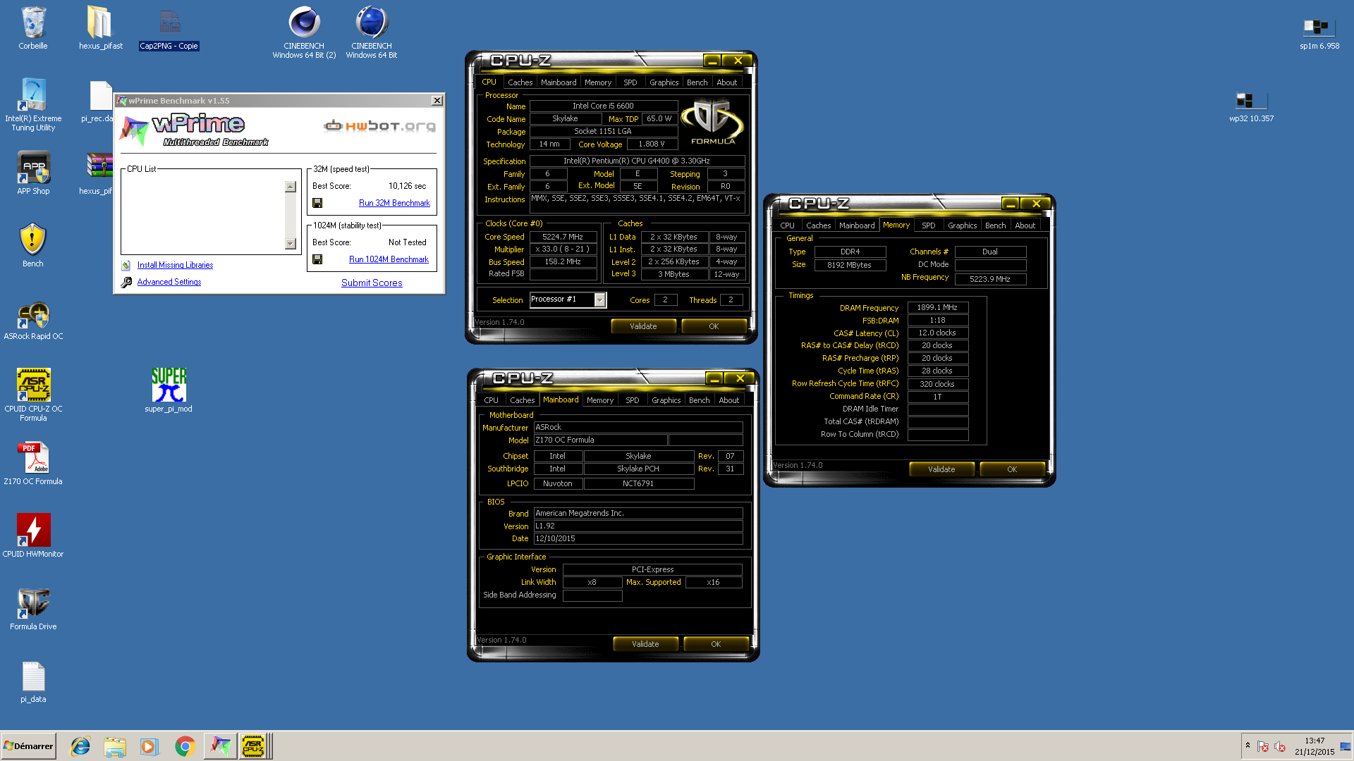Click the DRAM Frequency value 1899.1 MHz
Viewport: 1354px width, 761px height.
pyautogui.click(x=937, y=308)
